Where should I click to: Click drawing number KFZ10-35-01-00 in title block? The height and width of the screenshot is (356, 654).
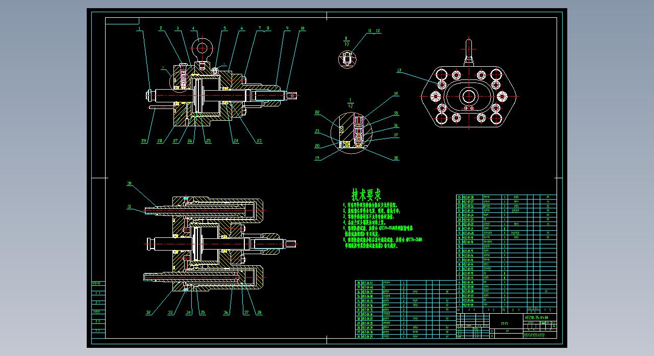536,317
